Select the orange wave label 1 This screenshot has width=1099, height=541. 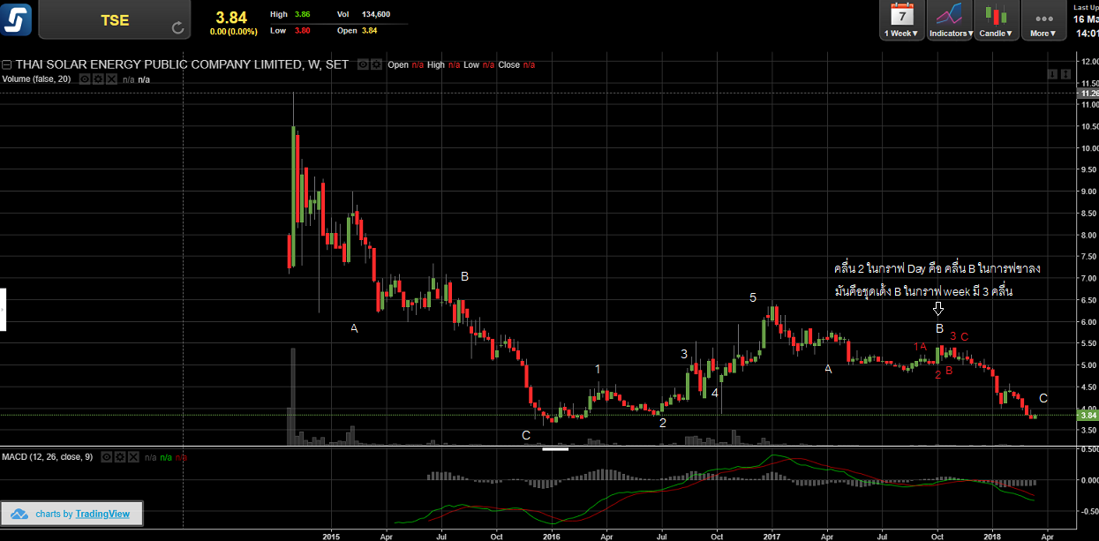(x=598, y=369)
